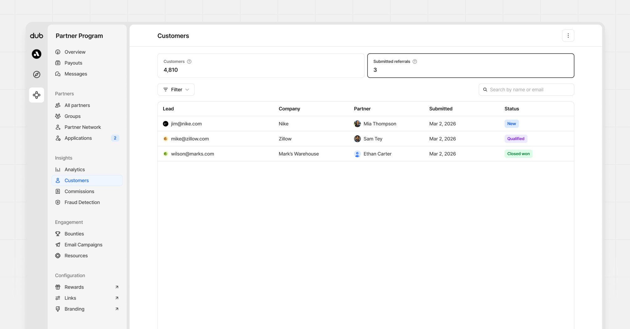The width and height of the screenshot is (630, 329).
Task: Open Applications showing 2 pending
Action: [78, 138]
